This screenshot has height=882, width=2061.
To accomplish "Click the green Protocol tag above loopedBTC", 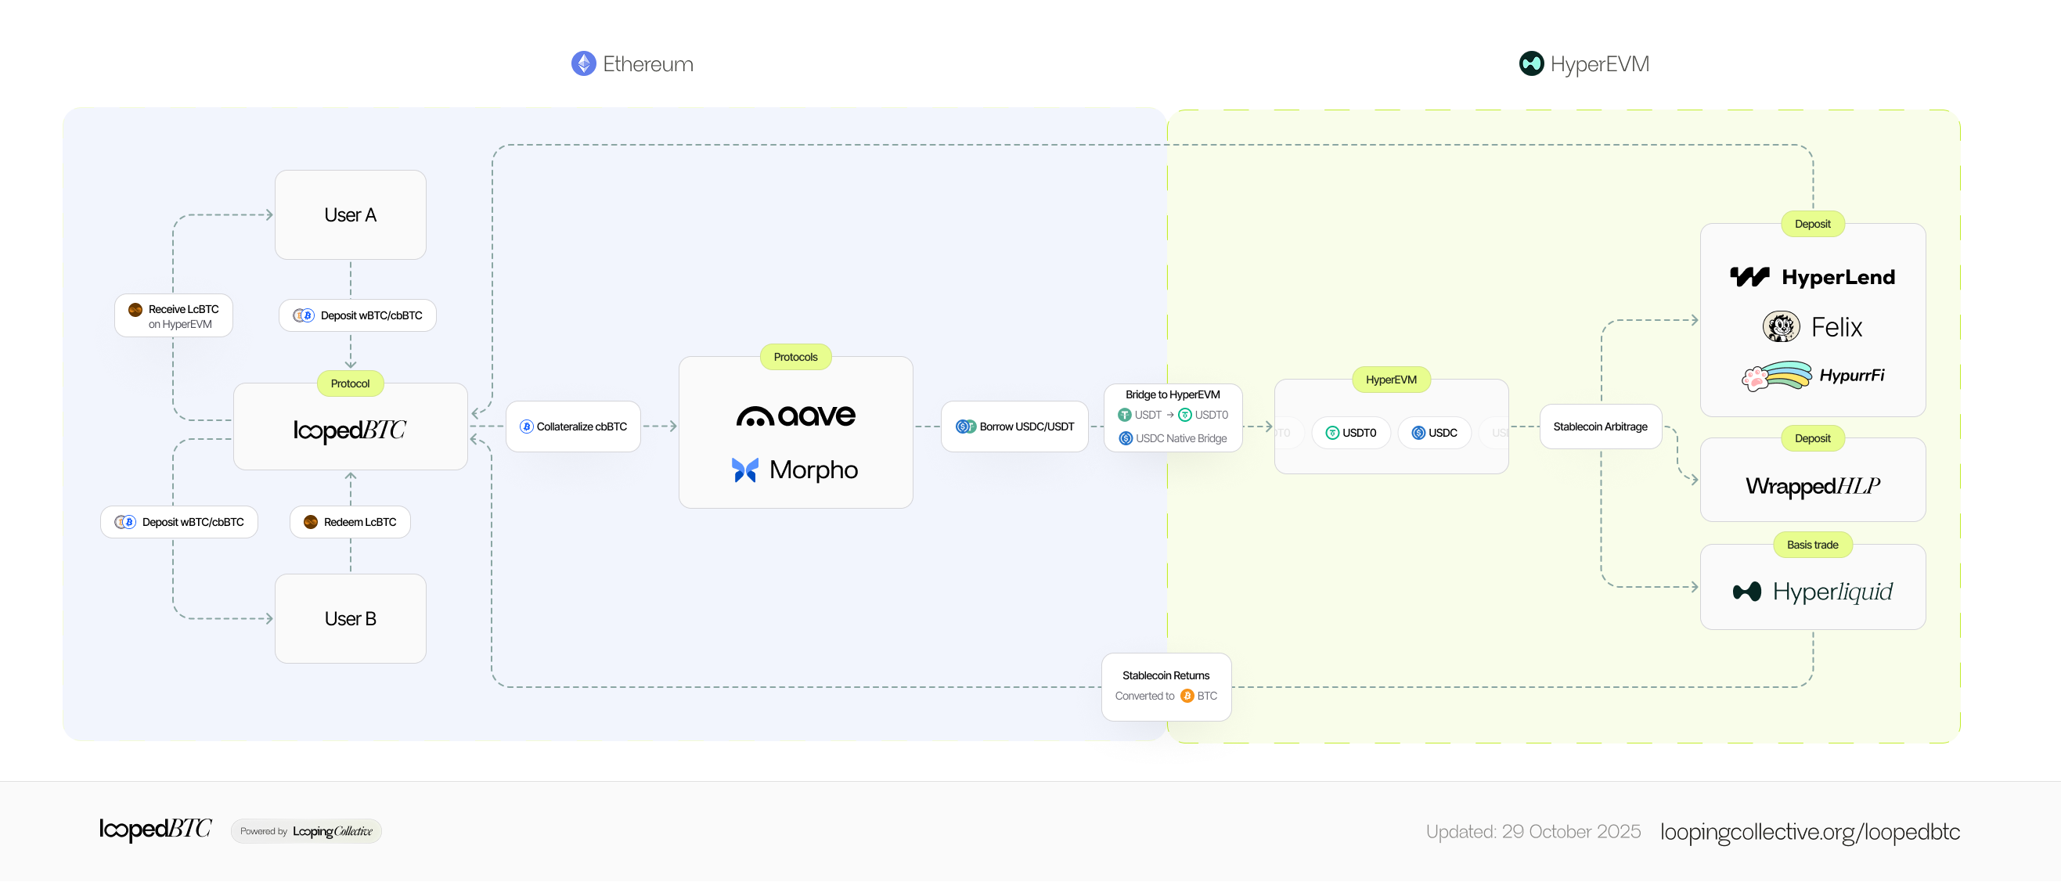I will point(350,383).
